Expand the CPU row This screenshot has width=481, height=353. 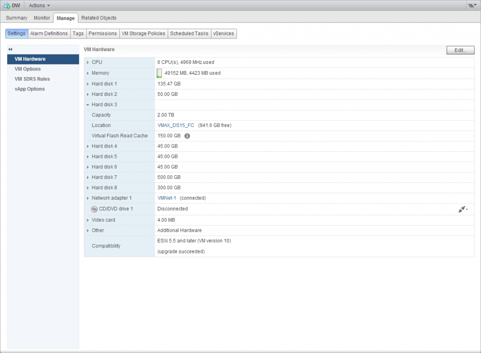87,62
